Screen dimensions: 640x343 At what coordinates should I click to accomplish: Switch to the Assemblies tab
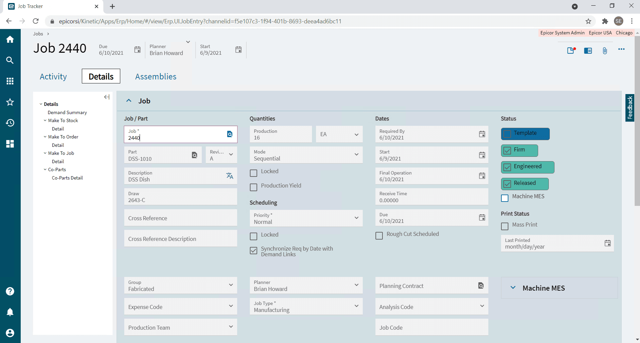(x=156, y=76)
